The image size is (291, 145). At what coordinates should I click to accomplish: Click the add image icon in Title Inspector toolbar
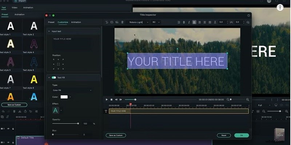tap(117, 22)
